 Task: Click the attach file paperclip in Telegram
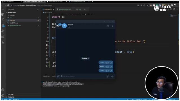coord(58,76)
